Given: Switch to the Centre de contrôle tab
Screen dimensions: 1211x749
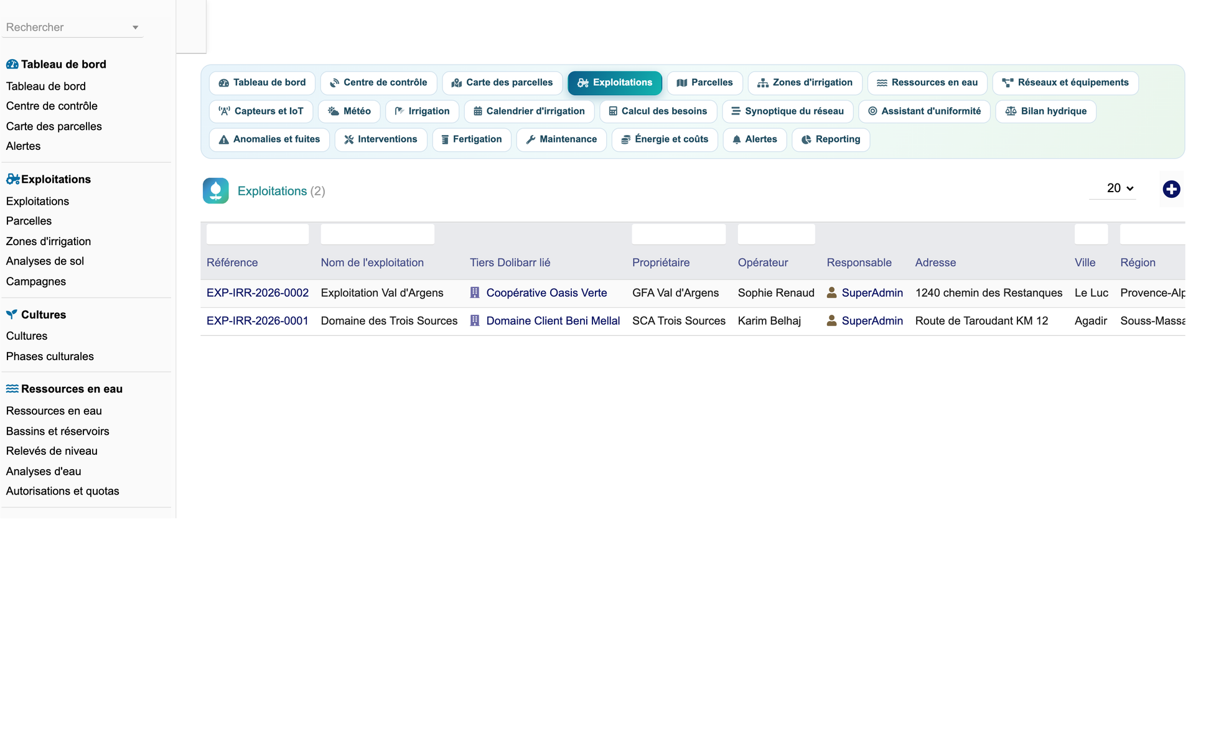Looking at the screenshot, I should pyautogui.click(x=378, y=83).
